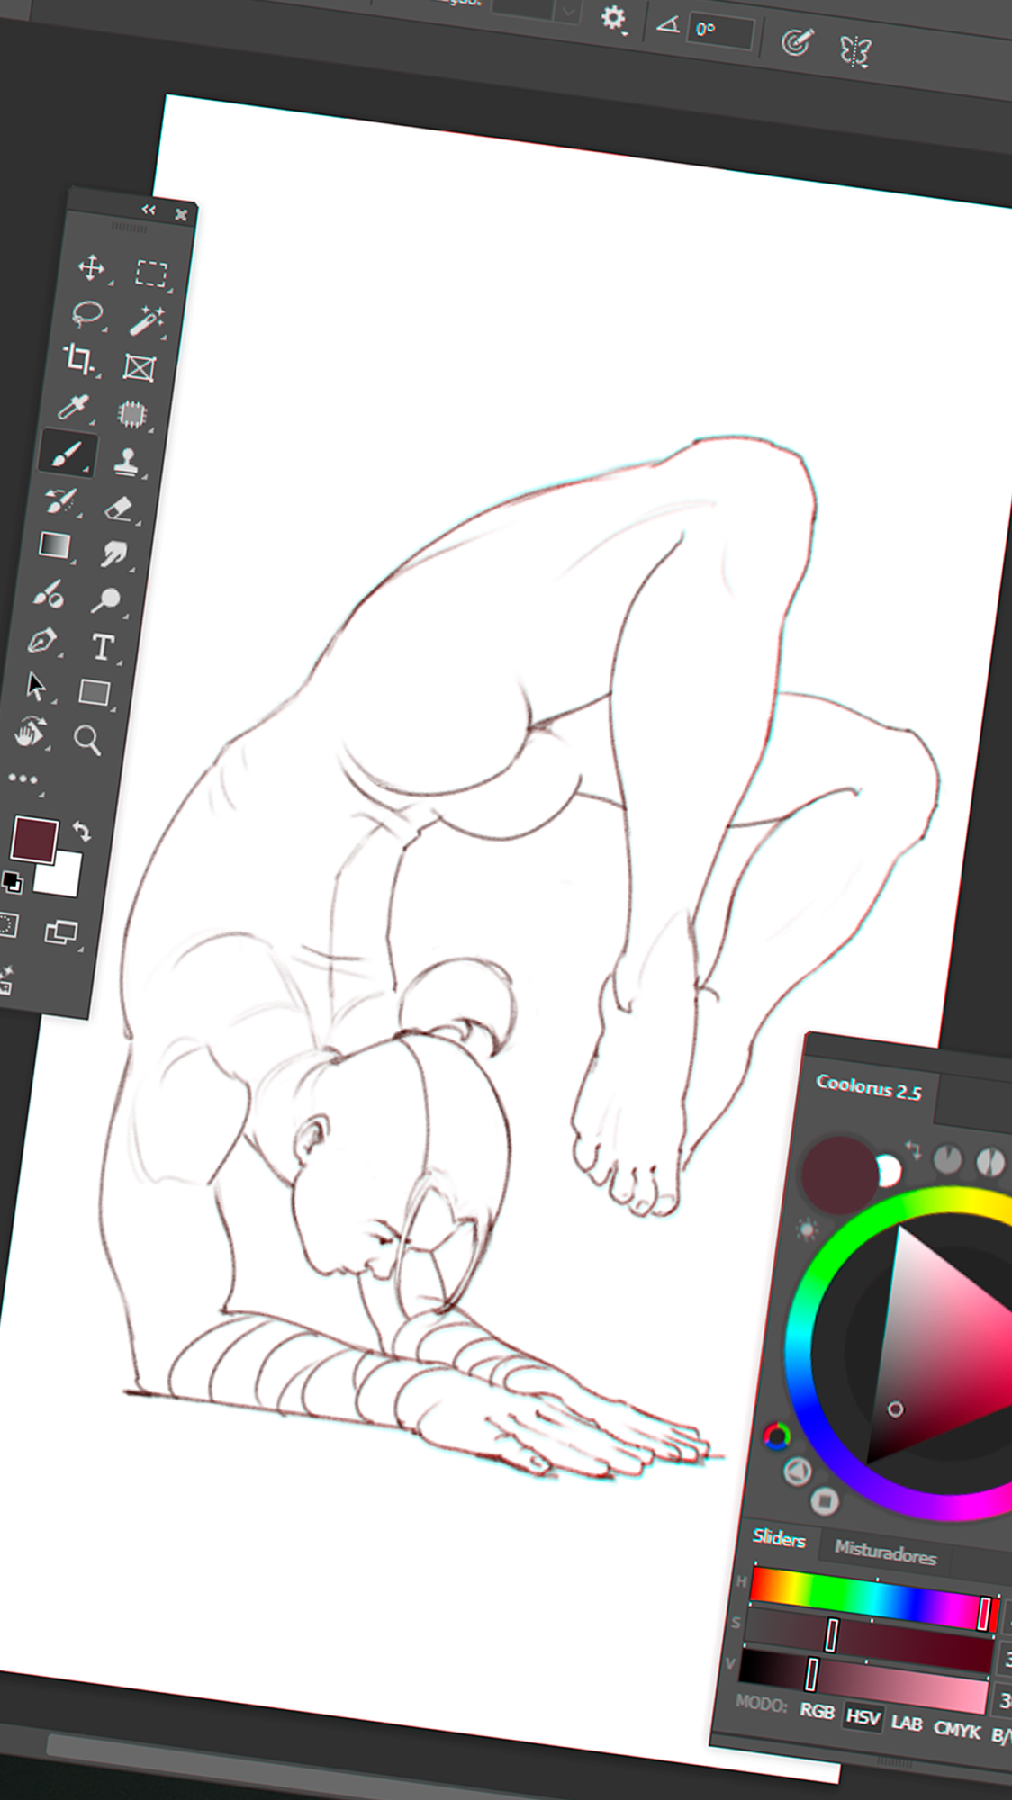Screen dimensions: 1012x1800
Task: Click the foreground color swatch in toolbar
Action: pos(34,840)
